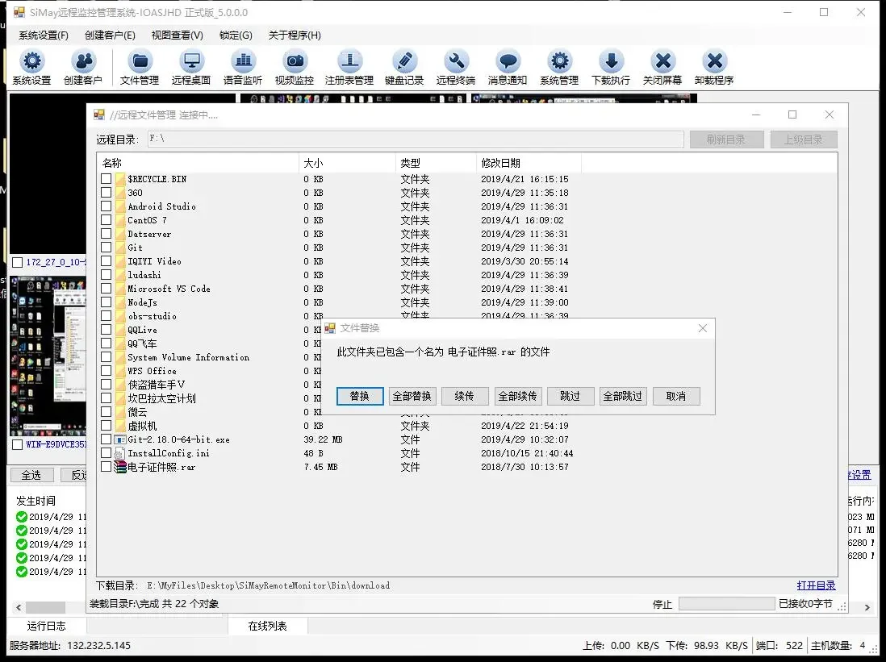Open the 文件管理 file manager tool

pyautogui.click(x=139, y=66)
